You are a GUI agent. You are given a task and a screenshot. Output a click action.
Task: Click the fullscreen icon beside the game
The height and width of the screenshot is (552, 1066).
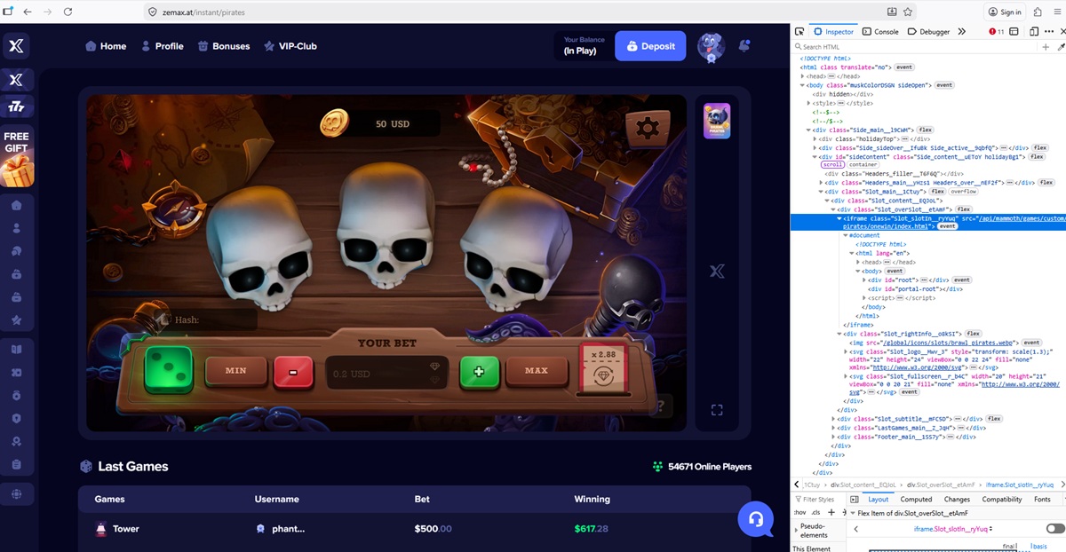pyautogui.click(x=717, y=409)
